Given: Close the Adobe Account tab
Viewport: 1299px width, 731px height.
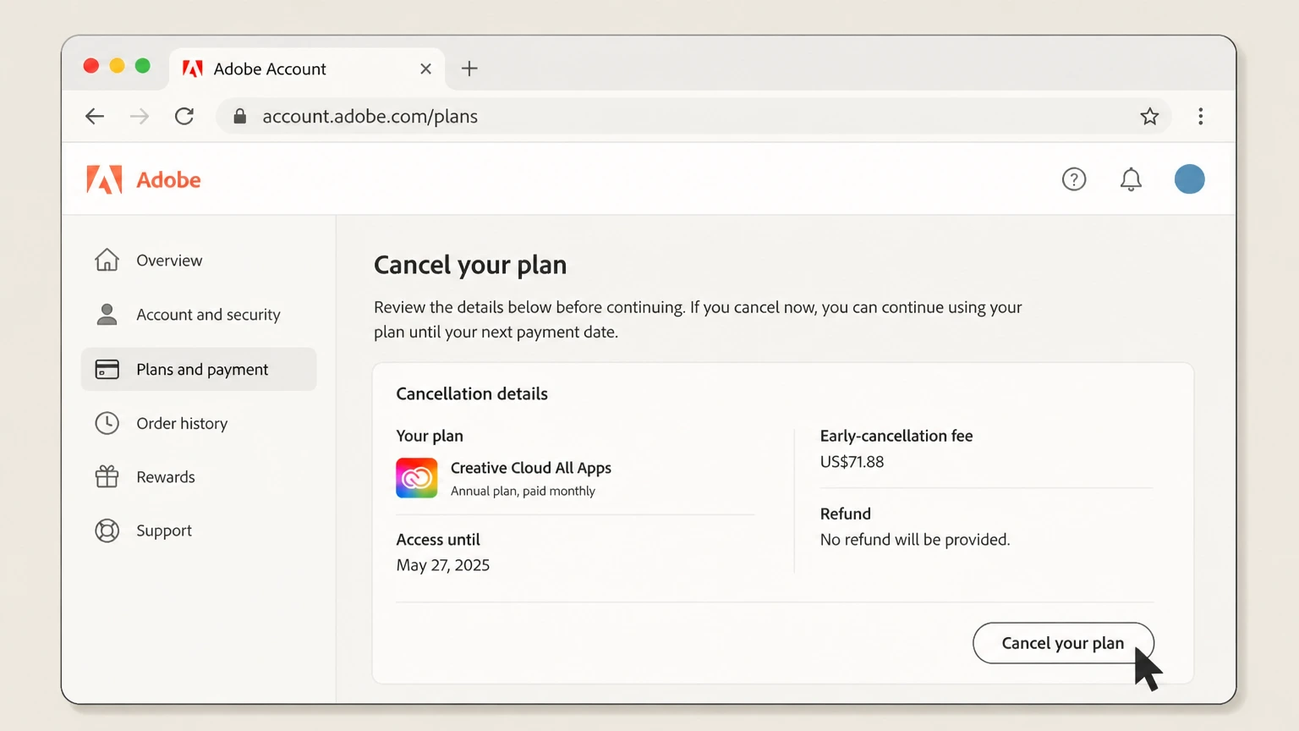Looking at the screenshot, I should pyautogui.click(x=425, y=69).
